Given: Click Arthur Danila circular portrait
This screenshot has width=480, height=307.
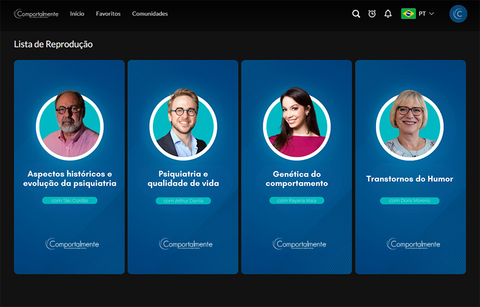Looking at the screenshot, I should (x=183, y=125).
